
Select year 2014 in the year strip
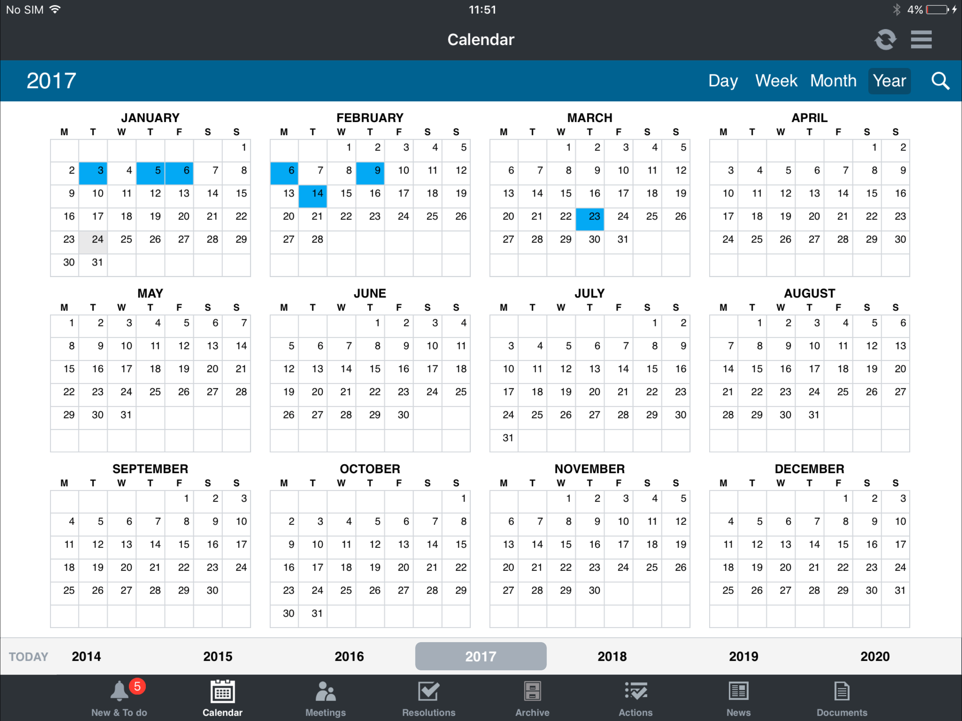click(86, 656)
